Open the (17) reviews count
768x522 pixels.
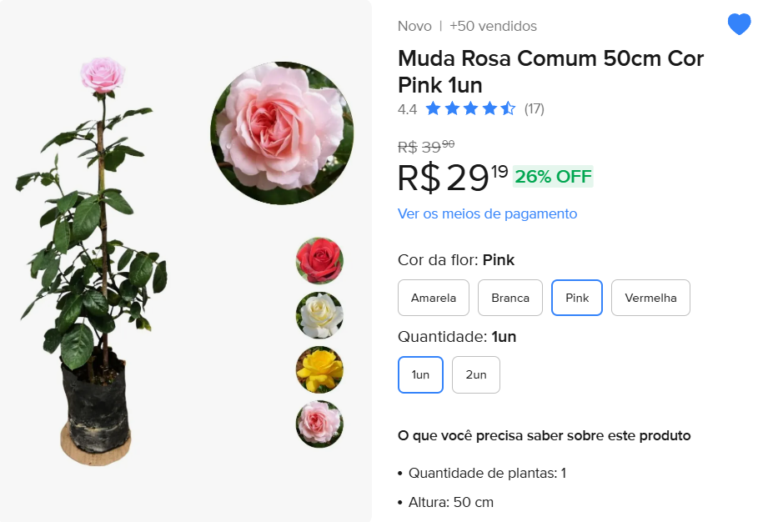tap(534, 108)
